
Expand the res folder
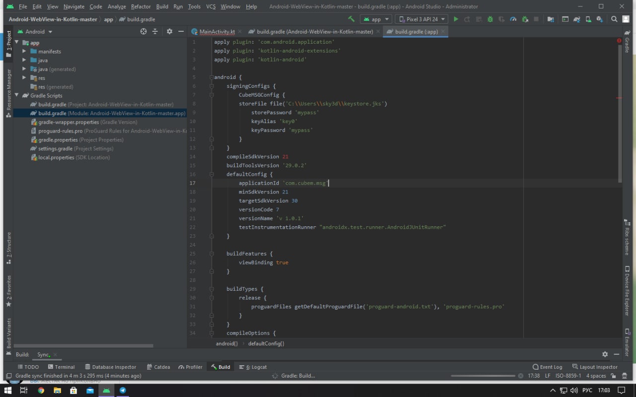click(24, 77)
